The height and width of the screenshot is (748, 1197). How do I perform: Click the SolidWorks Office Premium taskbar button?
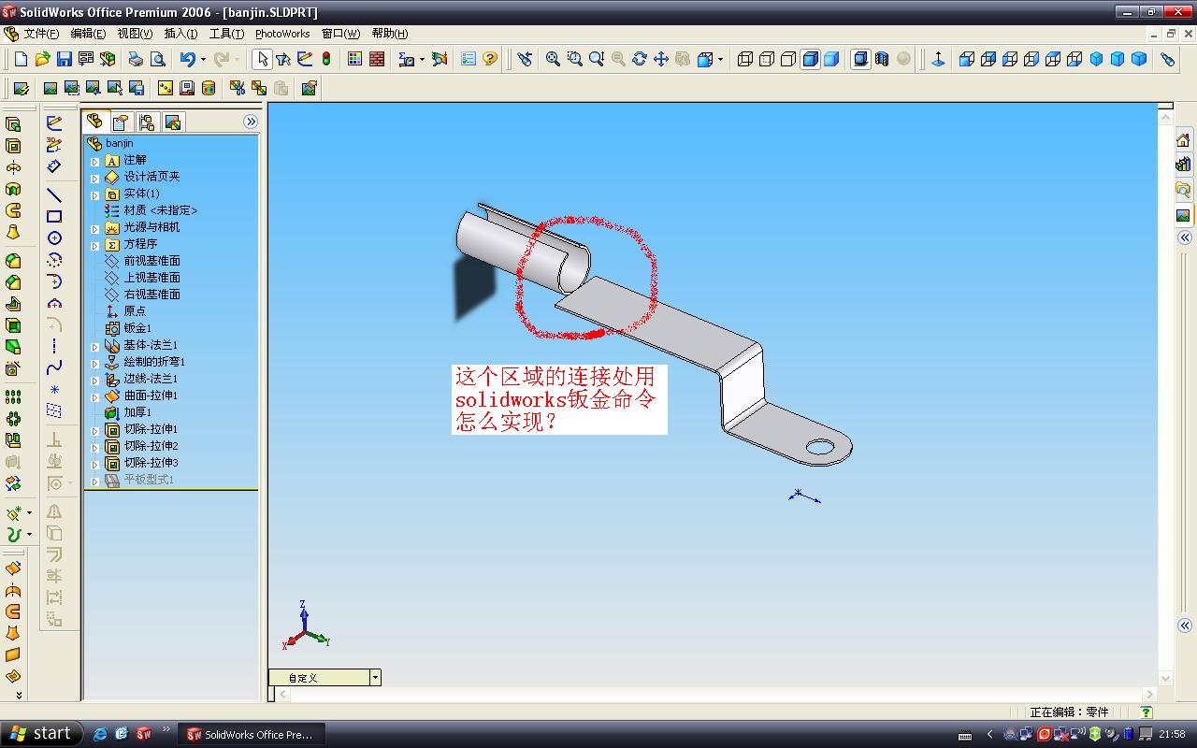click(x=250, y=734)
